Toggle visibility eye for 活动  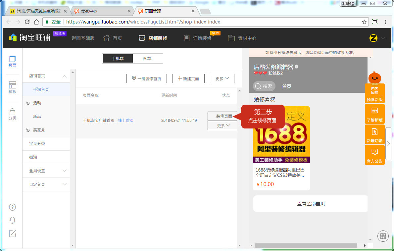[28, 103]
